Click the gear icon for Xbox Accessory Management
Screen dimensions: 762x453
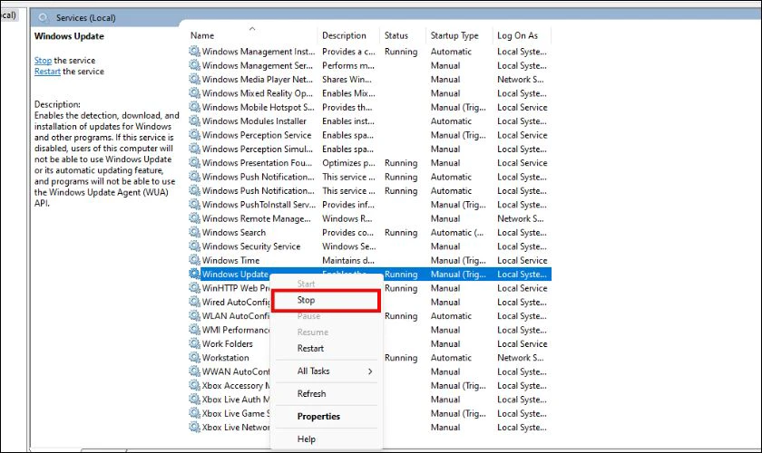[194, 385]
